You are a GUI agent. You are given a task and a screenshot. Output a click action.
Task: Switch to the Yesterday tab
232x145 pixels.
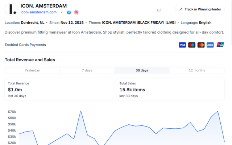tap(32, 70)
